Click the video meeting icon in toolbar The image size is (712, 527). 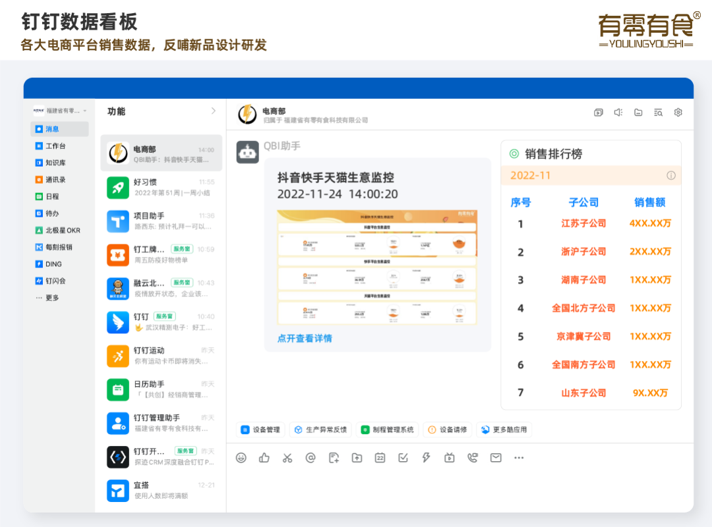click(450, 458)
